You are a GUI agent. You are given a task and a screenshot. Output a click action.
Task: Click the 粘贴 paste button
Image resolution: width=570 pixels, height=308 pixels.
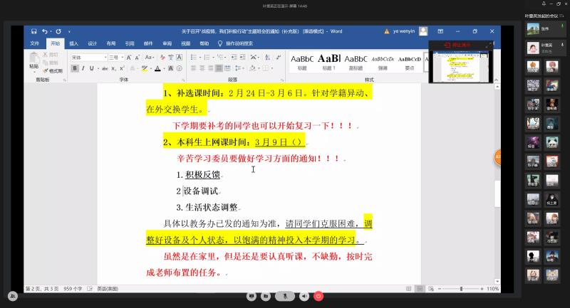[33, 61]
